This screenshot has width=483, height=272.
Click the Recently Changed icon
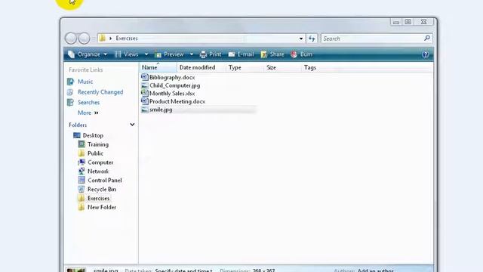pos(70,92)
